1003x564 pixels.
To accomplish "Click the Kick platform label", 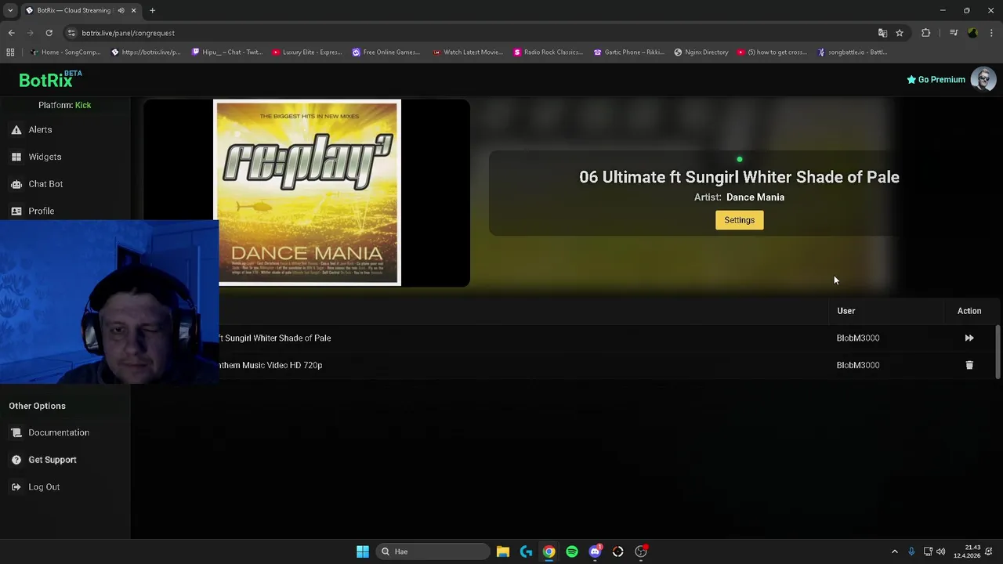I will click(x=83, y=105).
